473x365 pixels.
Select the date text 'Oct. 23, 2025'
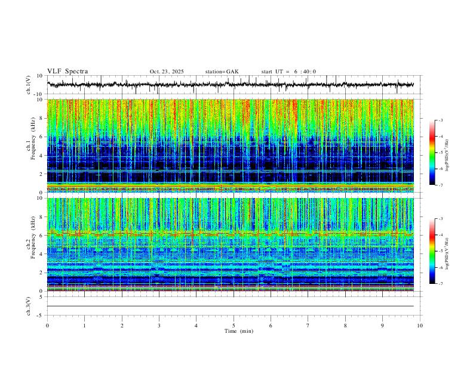pyautogui.click(x=167, y=72)
